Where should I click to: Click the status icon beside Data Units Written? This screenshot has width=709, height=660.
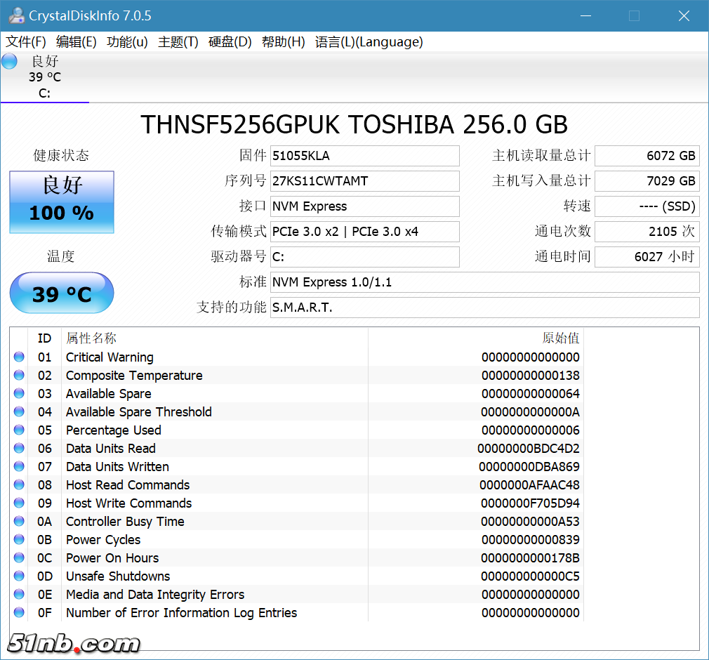[x=19, y=467]
